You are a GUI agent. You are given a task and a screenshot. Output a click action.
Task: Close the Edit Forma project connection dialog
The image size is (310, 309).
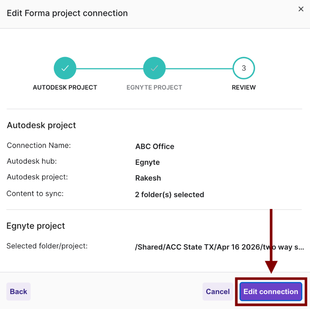coord(301,9)
